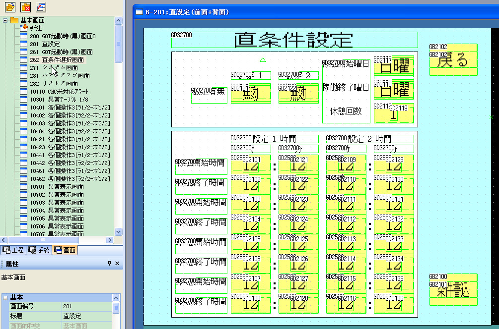Collapse the 基本画面 tree node
The width and height of the screenshot is (499, 329).
[5, 20]
